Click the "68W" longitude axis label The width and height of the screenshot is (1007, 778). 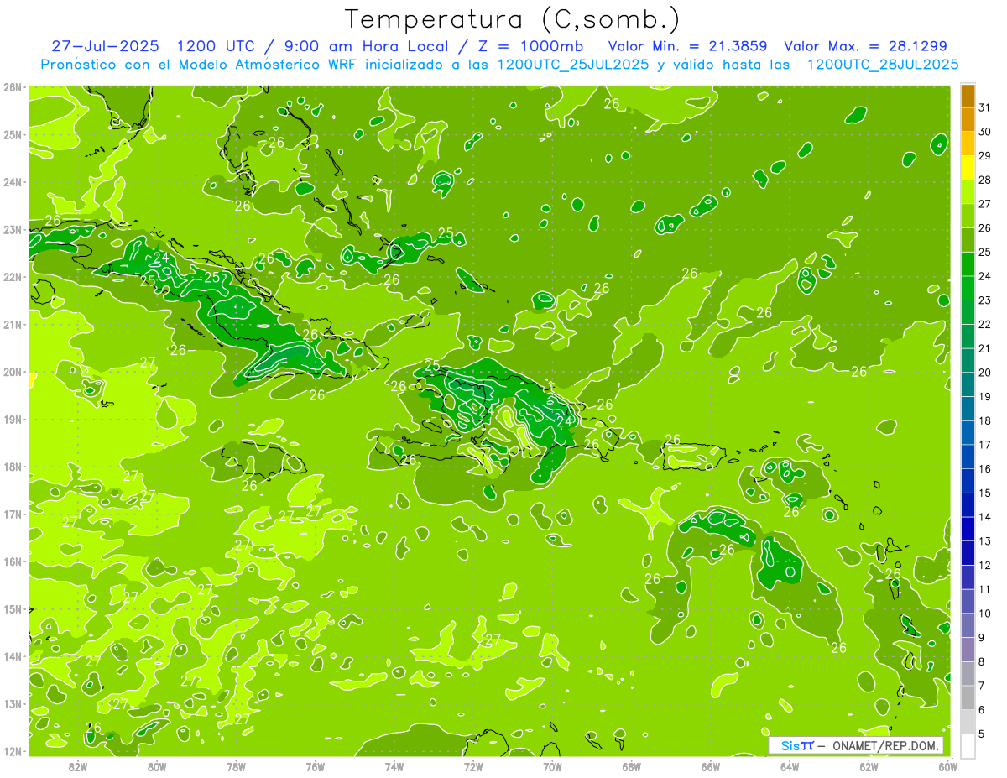click(631, 766)
